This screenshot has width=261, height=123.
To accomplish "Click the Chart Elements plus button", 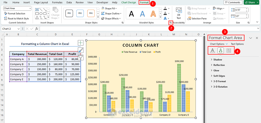I will pos(81,43).
